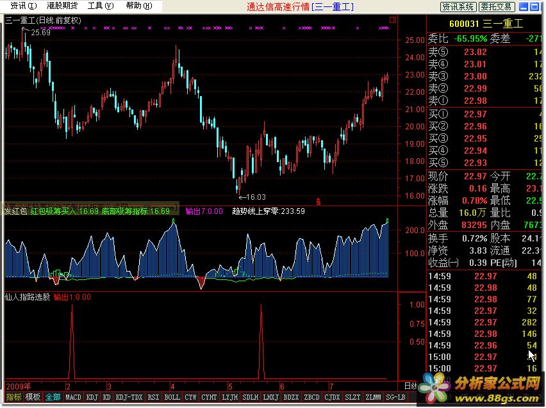Select the 指标 tab
This screenshot has height=408, width=546.
pyautogui.click(x=13, y=397)
